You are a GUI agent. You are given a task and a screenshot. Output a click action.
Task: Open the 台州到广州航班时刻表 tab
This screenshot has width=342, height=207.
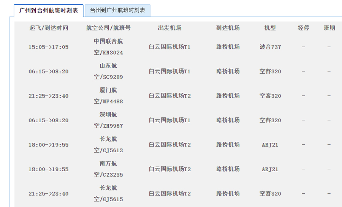pos(117,11)
